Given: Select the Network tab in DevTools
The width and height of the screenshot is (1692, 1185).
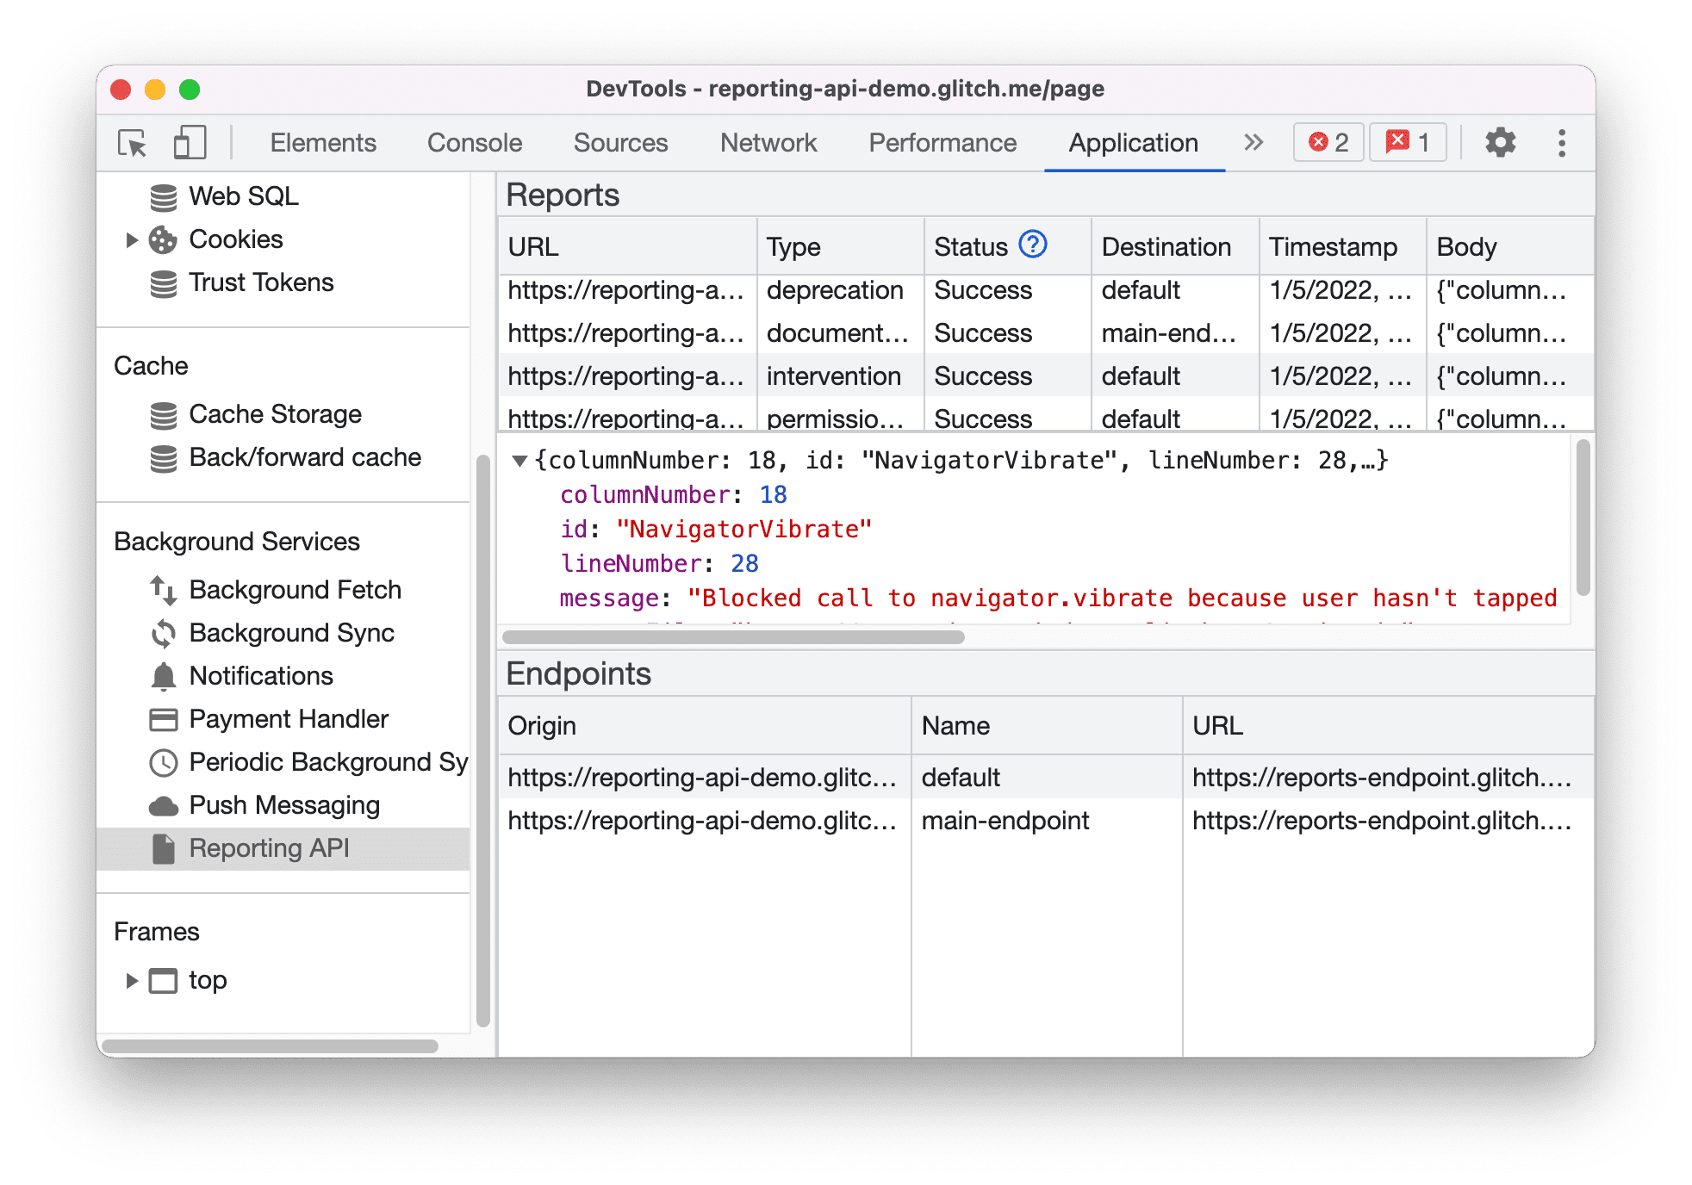Looking at the screenshot, I should click(x=768, y=143).
